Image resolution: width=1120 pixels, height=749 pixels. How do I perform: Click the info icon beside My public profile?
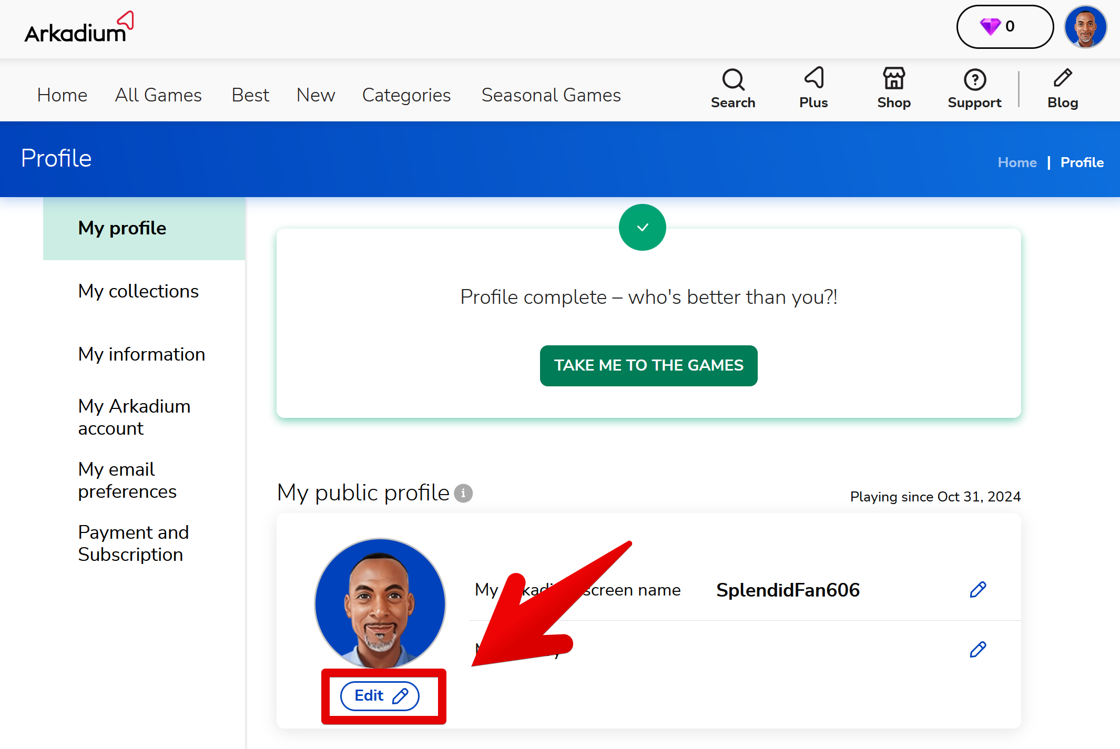click(x=463, y=493)
